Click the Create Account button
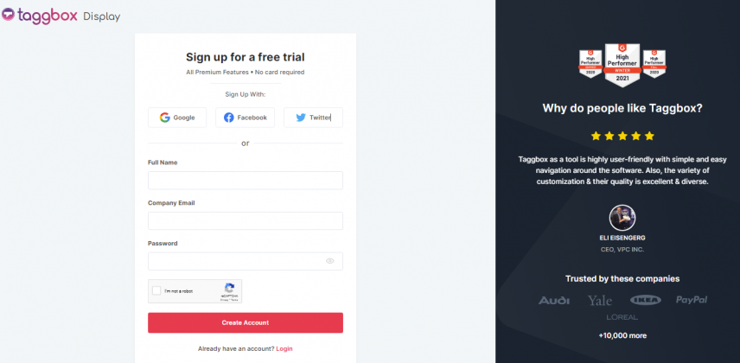740x363 pixels. point(246,323)
